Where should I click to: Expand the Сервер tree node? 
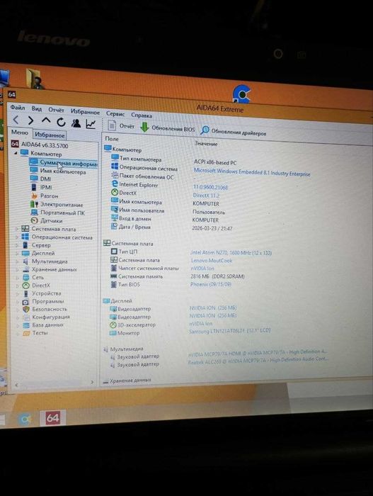[17, 245]
